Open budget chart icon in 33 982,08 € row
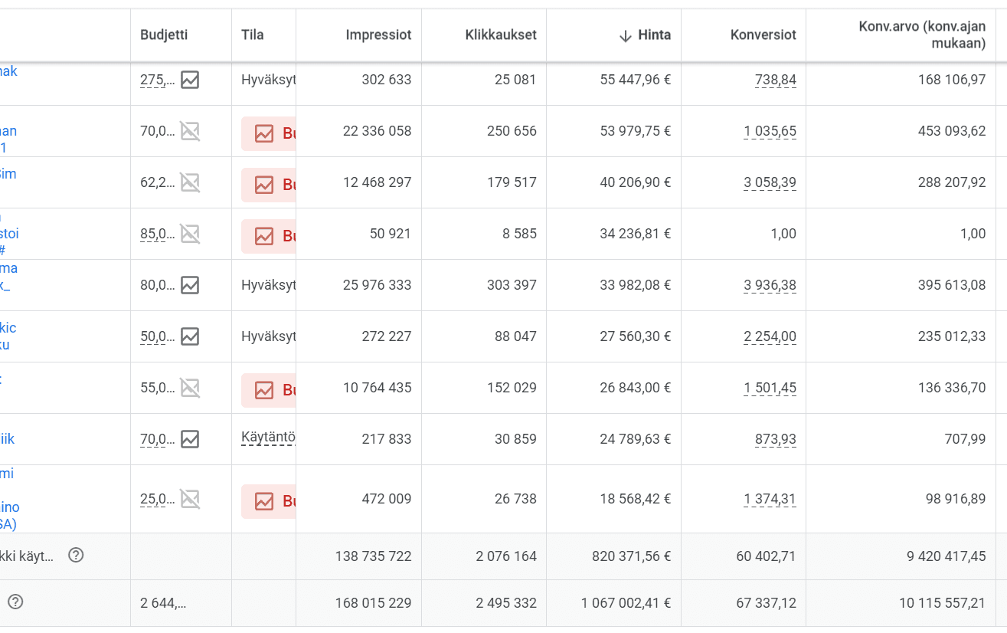Viewport: 1007px width, 633px height. 190,285
